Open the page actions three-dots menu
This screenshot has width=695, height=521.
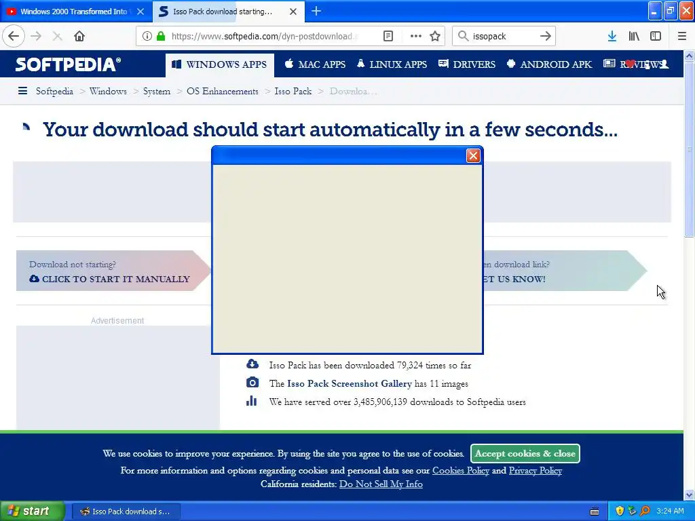coord(416,36)
